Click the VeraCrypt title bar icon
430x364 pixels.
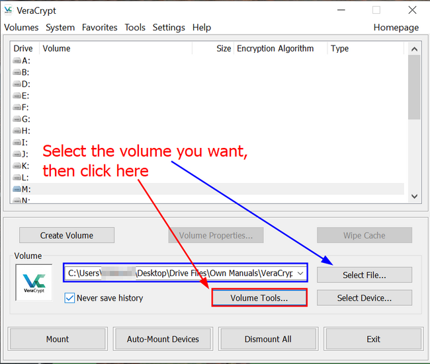(x=8, y=11)
